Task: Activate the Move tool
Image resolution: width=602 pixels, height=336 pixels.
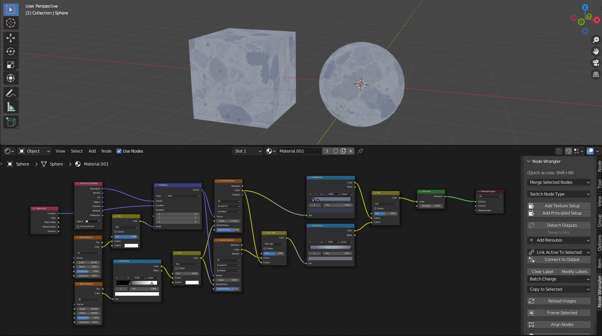Action: [x=11, y=38]
